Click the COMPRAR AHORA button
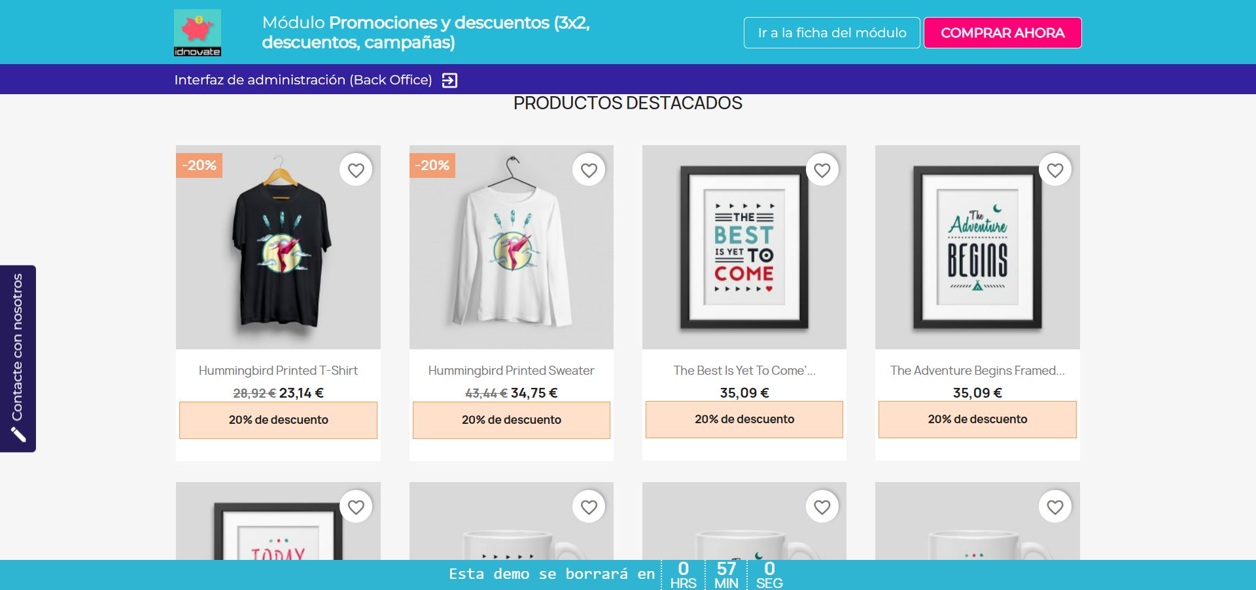1256x590 pixels. tap(1003, 33)
